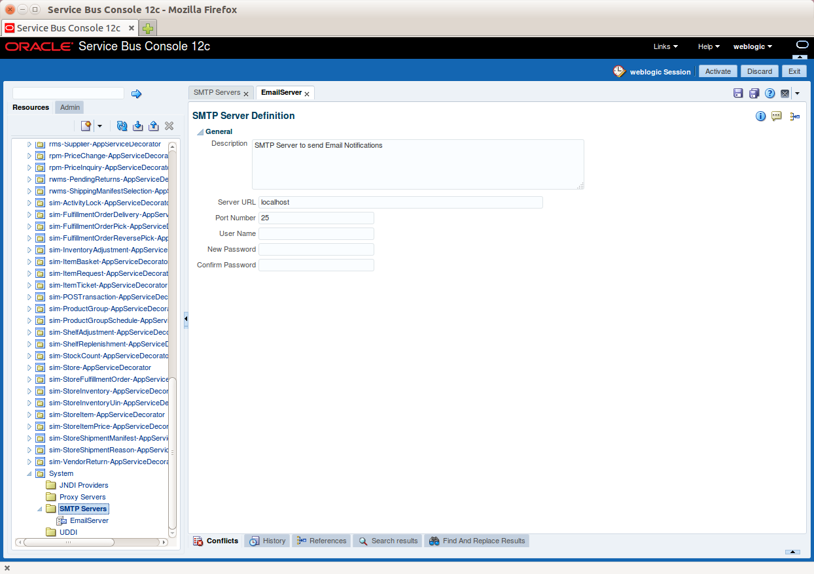Open the Conflicts bottom tab
Screen dimensions: 814x574
(x=216, y=541)
